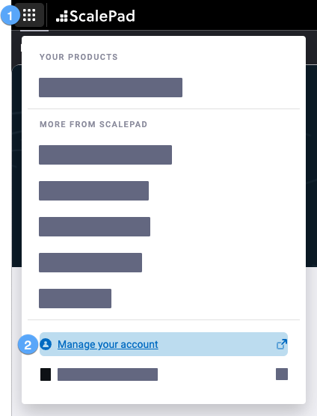Click the black square avatar at bottom
This screenshot has width=317, height=416.
(46, 374)
